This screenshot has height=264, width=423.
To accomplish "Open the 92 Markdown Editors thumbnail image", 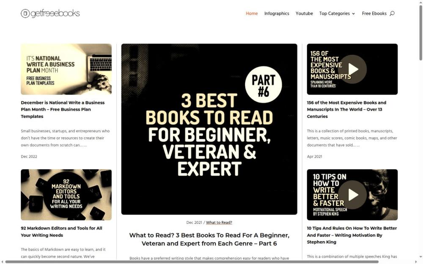I will point(66,195).
